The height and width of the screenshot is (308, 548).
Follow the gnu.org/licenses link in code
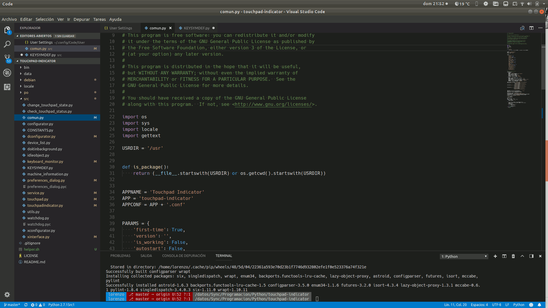[x=273, y=104]
